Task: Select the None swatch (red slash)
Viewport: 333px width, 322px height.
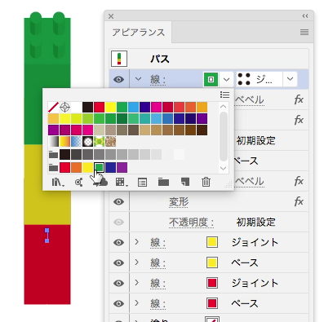Action: click(x=53, y=107)
